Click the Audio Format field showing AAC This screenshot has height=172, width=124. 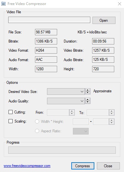46,60
